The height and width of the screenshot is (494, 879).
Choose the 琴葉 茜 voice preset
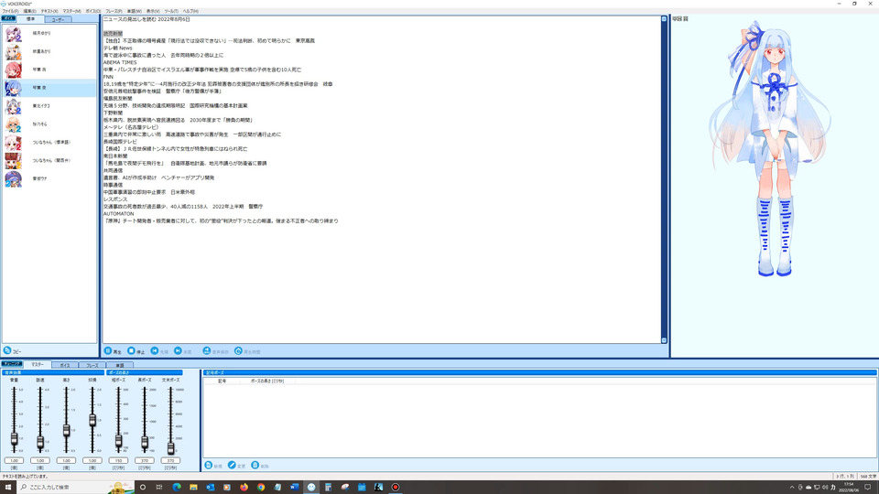49,70
